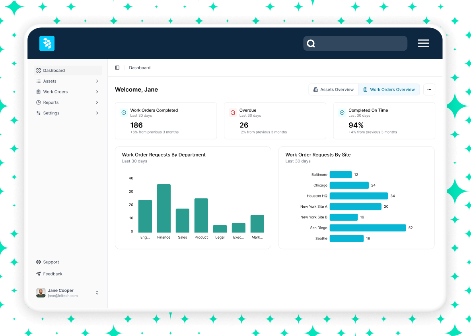Expand the Work Orders sidebar chevron

point(97,92)
